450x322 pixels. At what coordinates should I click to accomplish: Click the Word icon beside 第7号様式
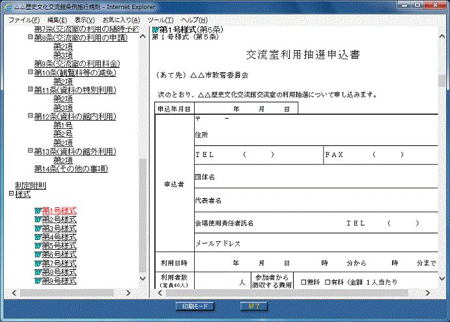tap(38, 263)
